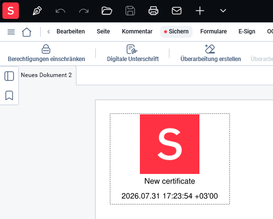Screen dimensions: 273x219
Task: Open the E-Sign tab
Action: 247,31
